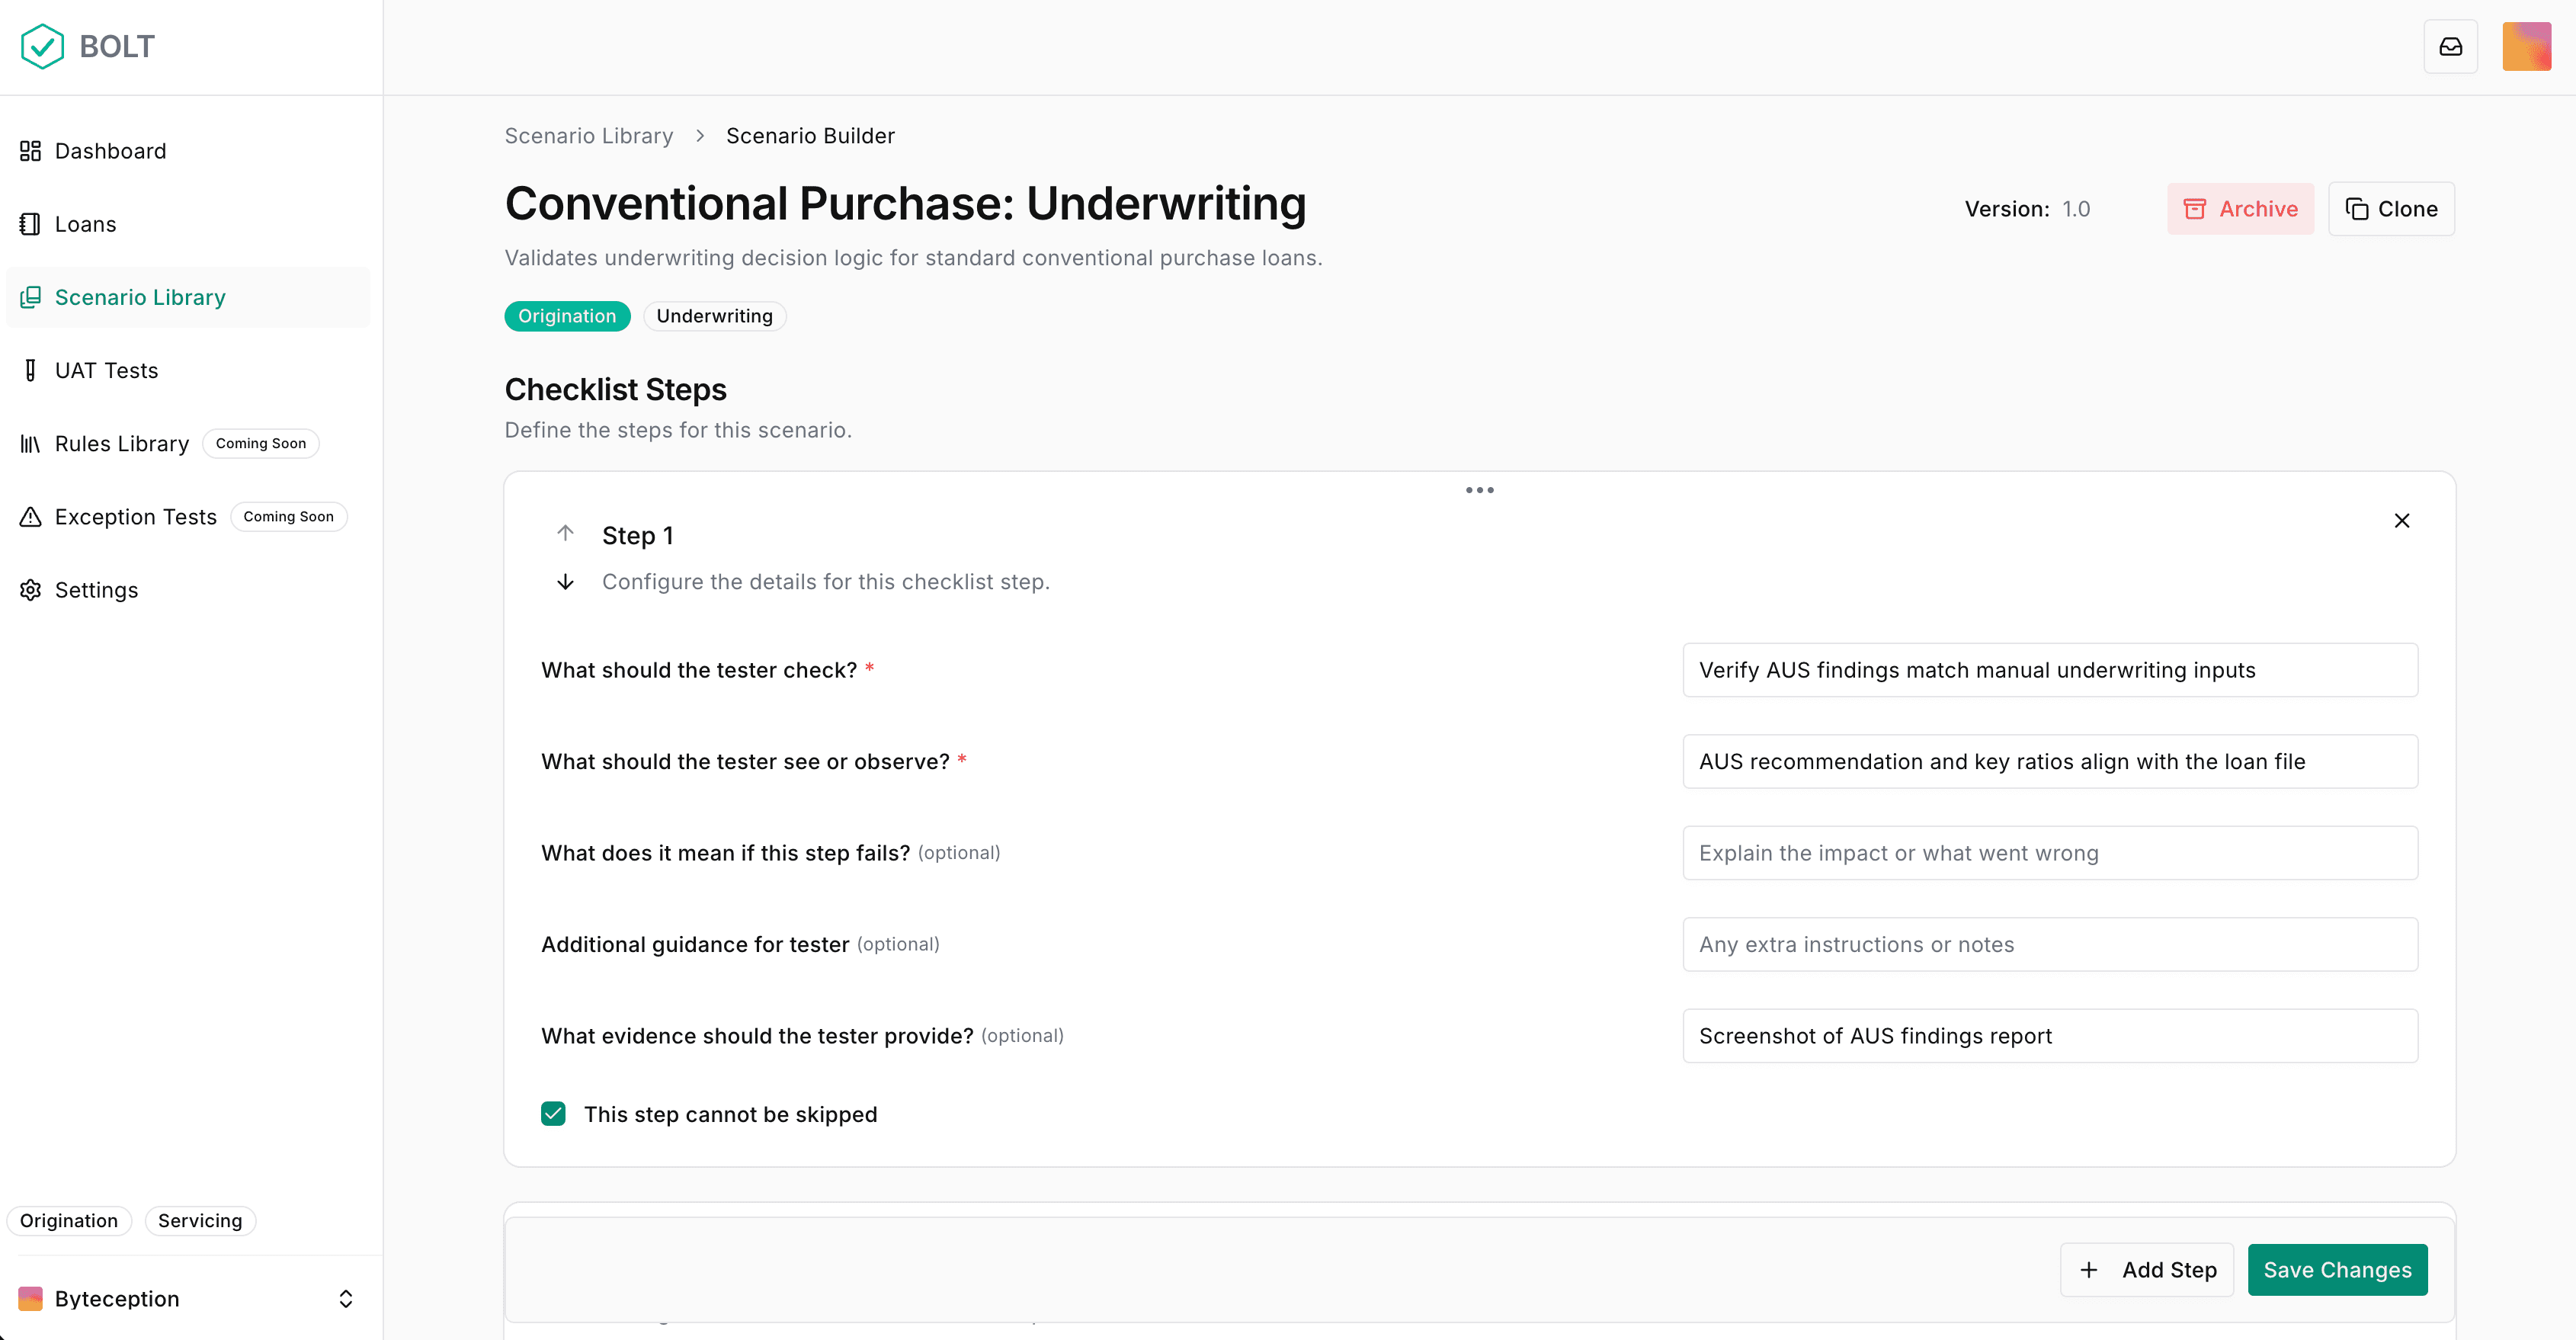Click the Rules Library books icon

30,444
